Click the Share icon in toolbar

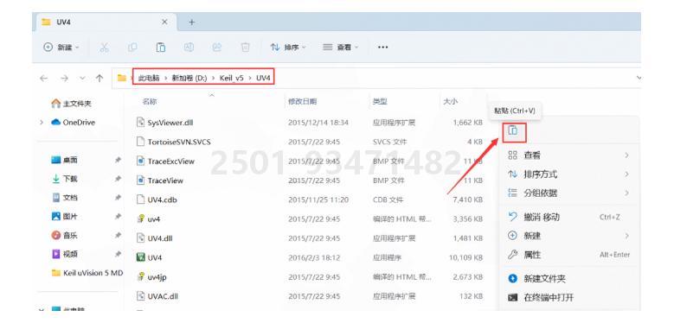[x=217, y=47]
